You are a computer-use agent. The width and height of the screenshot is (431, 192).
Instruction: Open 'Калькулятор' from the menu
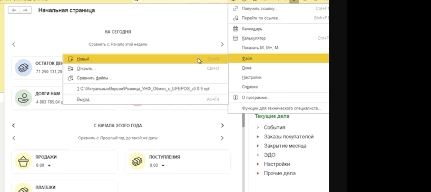click(279, 38)
